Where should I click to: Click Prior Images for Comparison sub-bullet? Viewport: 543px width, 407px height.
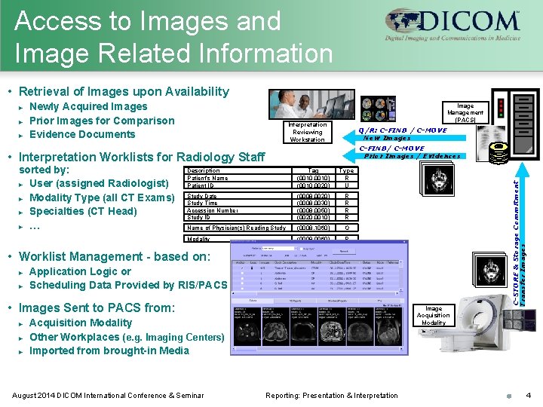[x=102, y=121]
